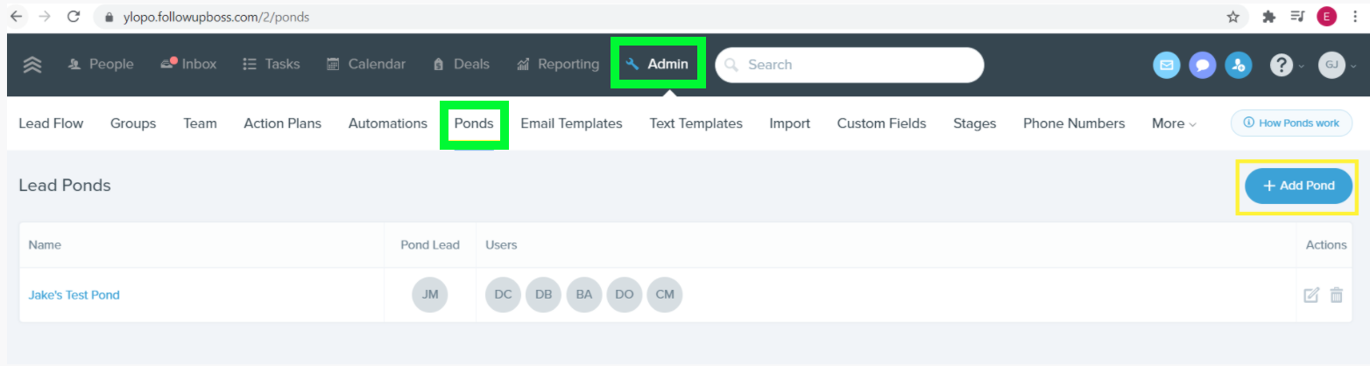Click the Add Pond button

(x=1298, y=186)
